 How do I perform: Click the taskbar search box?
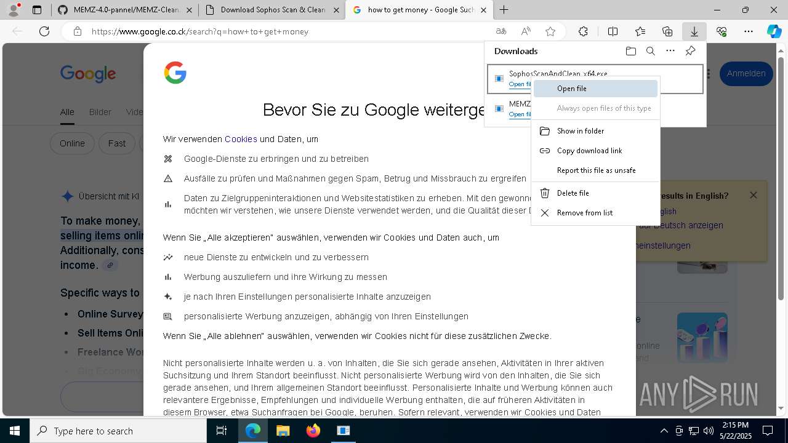coord(118,431)
